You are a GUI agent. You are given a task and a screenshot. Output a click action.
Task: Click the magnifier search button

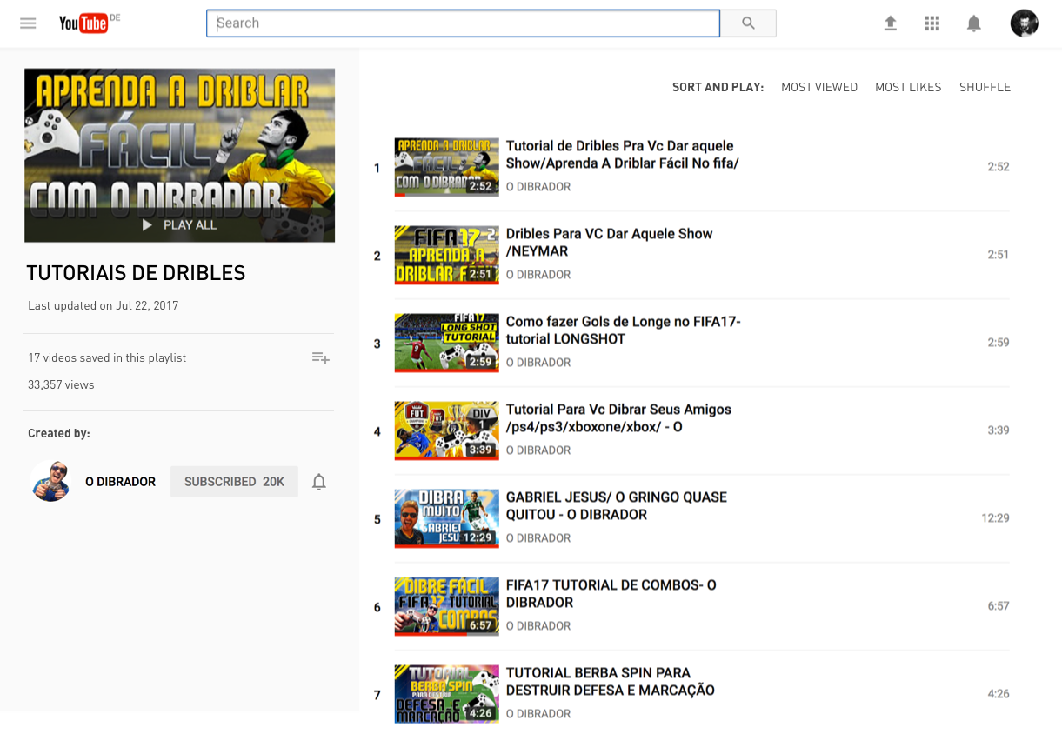point(748,23)
